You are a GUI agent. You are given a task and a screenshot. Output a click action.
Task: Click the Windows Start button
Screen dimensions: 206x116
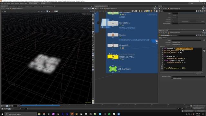[2, 114]
